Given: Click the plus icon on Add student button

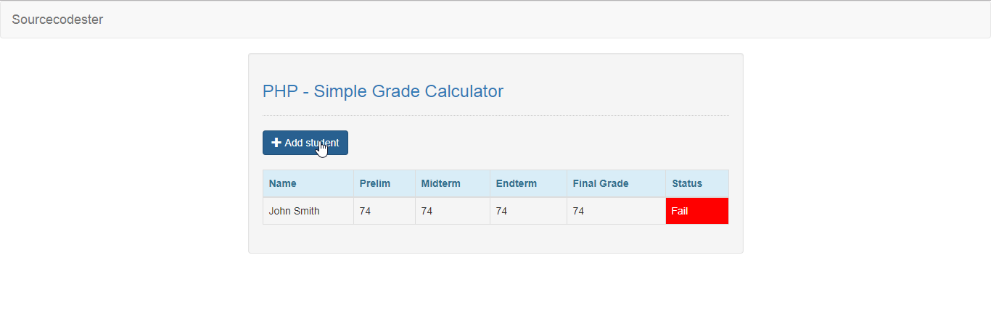Looking at the screenshot, I should [276, 143].
